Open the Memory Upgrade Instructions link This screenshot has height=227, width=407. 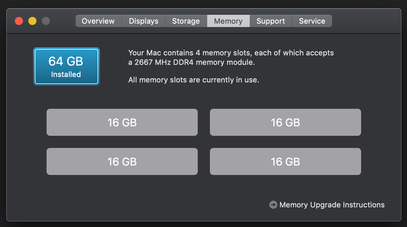(x=332, y=205)
